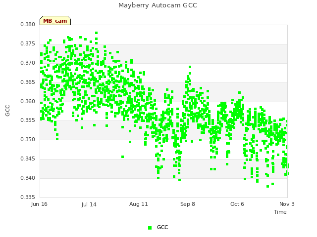
Task: Click the Jun 16 x-axis label
Action: click(39, 204)
